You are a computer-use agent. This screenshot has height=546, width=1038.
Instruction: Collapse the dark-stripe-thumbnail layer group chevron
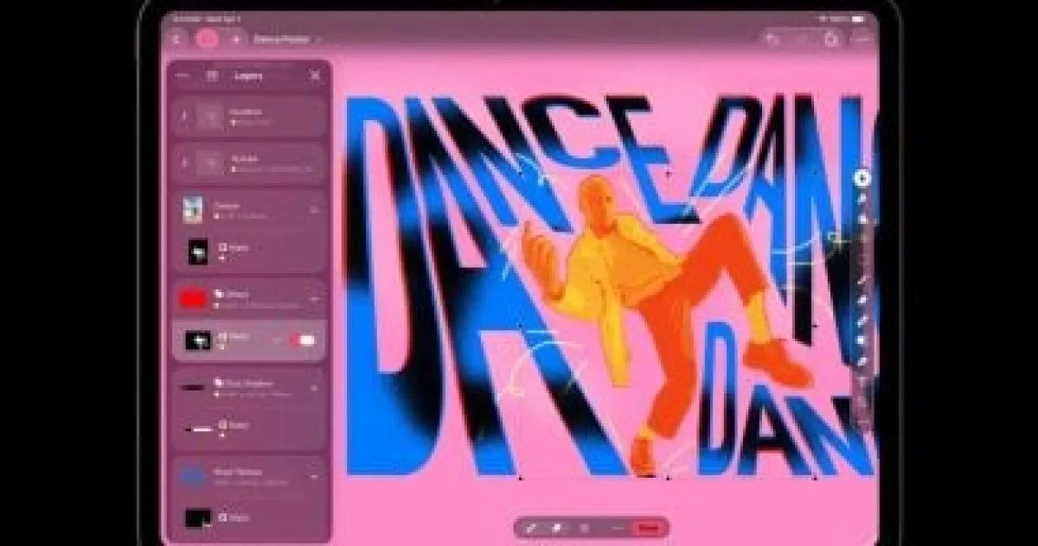pos(314,387)
